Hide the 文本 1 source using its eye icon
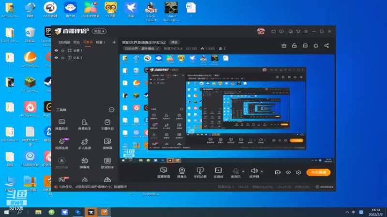Screen dimensions: 387x217 click(56, 57)
